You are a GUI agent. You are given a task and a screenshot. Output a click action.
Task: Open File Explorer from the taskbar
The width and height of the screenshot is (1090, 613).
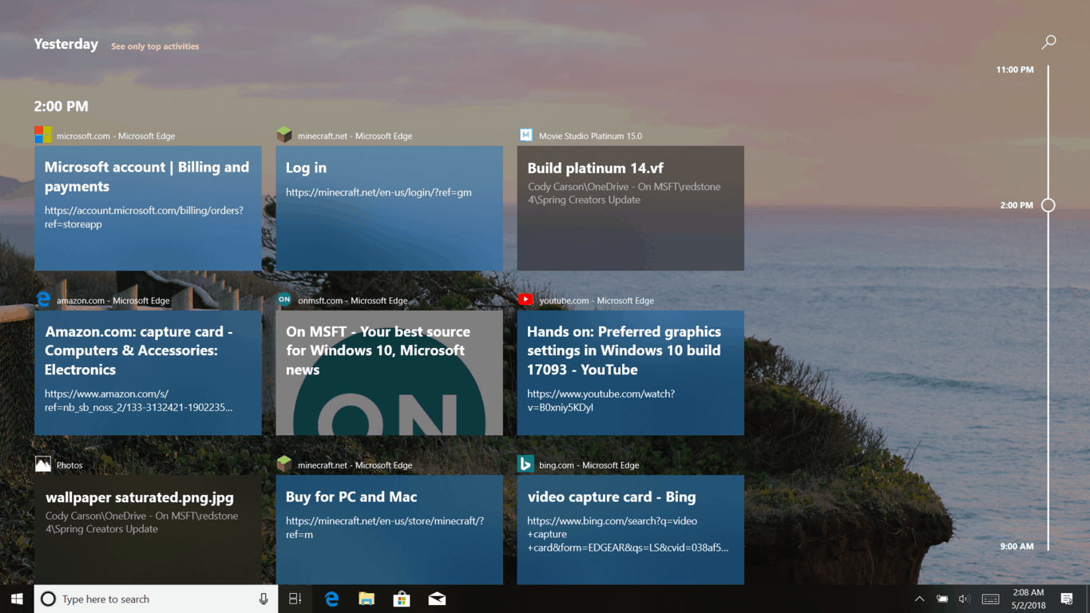[x=367, y=599]
